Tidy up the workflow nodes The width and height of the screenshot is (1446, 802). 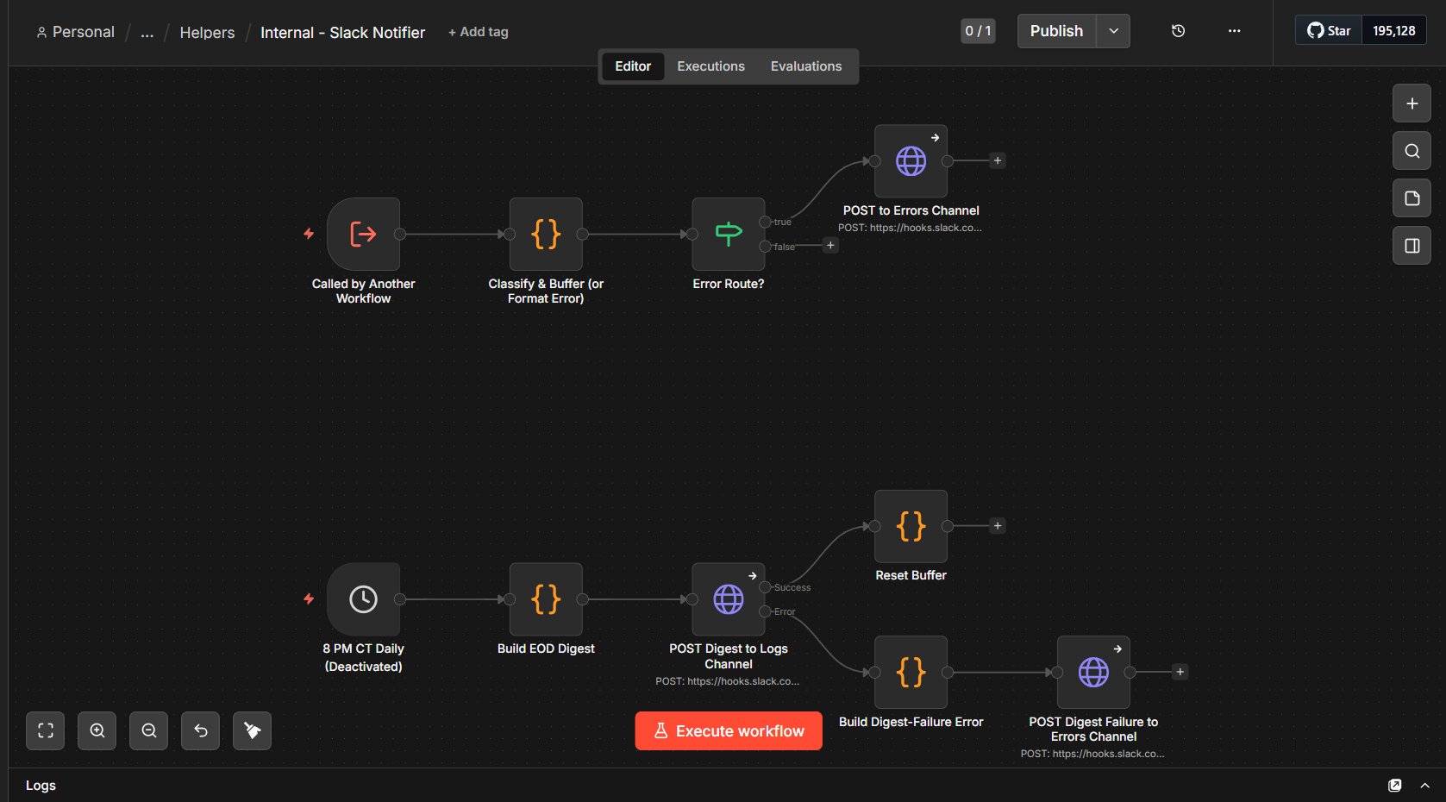(253, 730)
